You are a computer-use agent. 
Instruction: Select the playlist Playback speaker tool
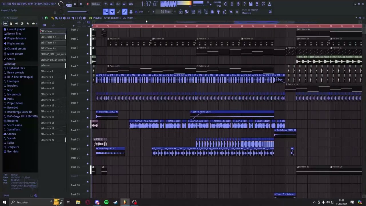click(x=84, y=18)
